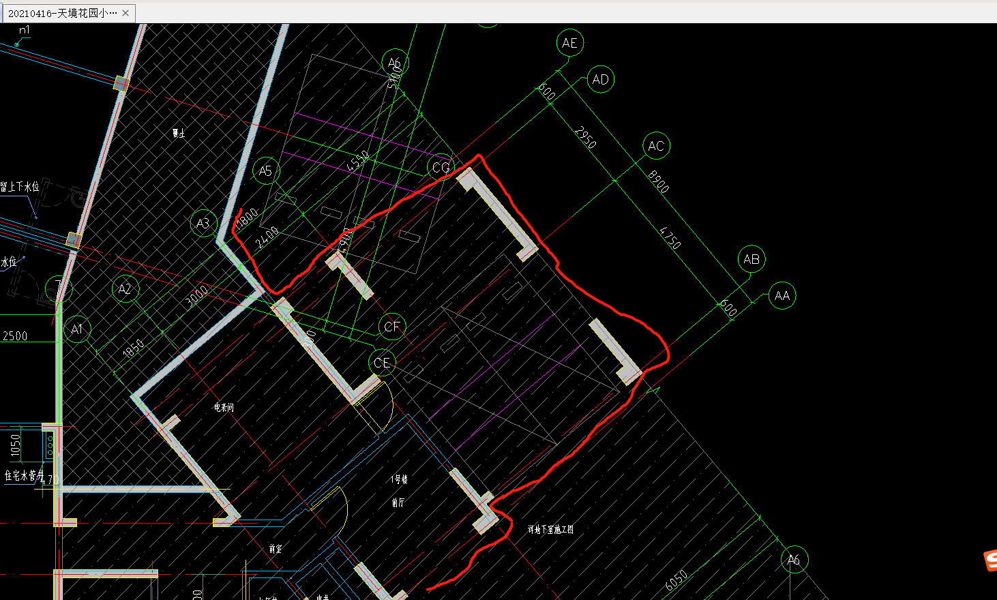The height and width of the screenshot is (600, 997).
Task: Click the 电表间 room label
Action: (x=224, y=408)
